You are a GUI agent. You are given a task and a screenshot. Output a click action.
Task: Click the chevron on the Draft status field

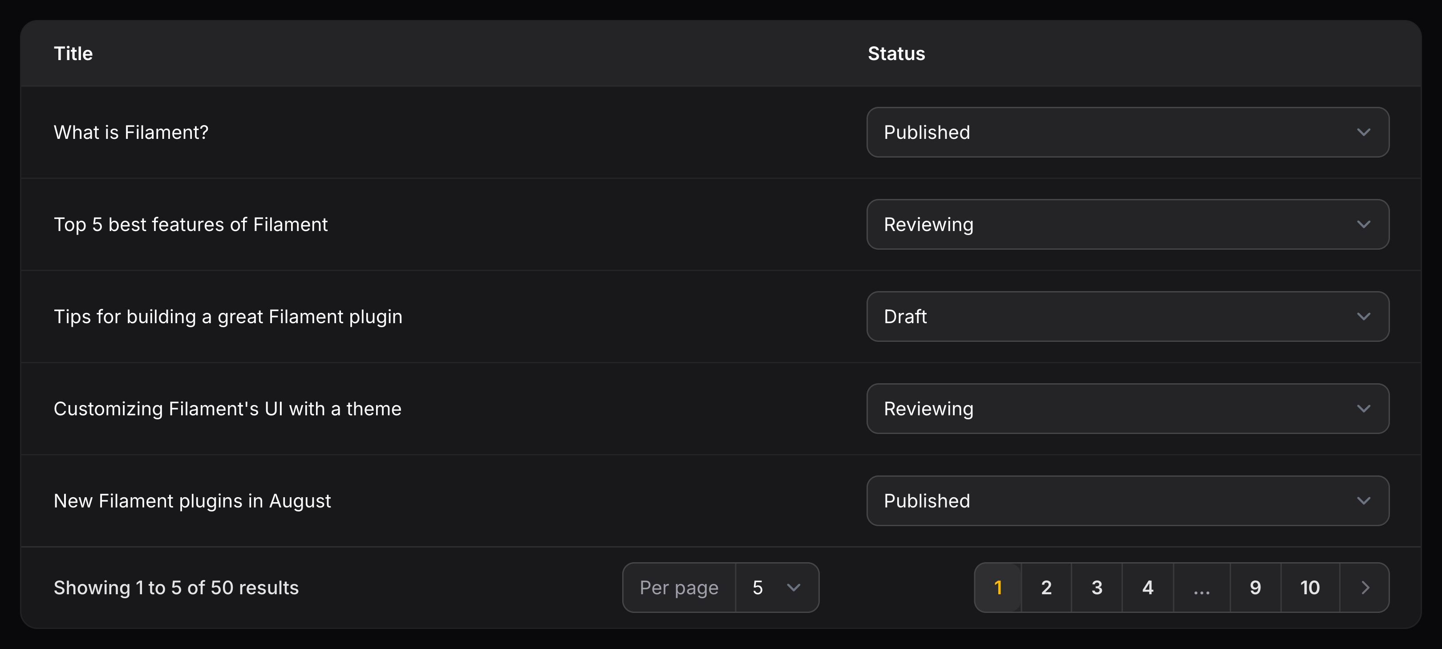tap(1364, 316)
